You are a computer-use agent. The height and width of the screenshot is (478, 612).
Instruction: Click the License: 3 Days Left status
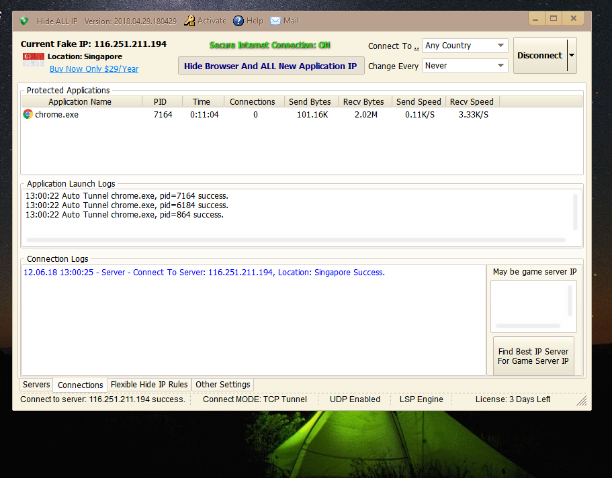pyautogui.click(x=513, y=399)
